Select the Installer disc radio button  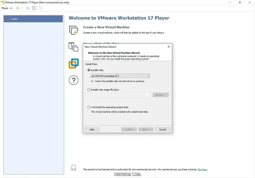[89, 70]
